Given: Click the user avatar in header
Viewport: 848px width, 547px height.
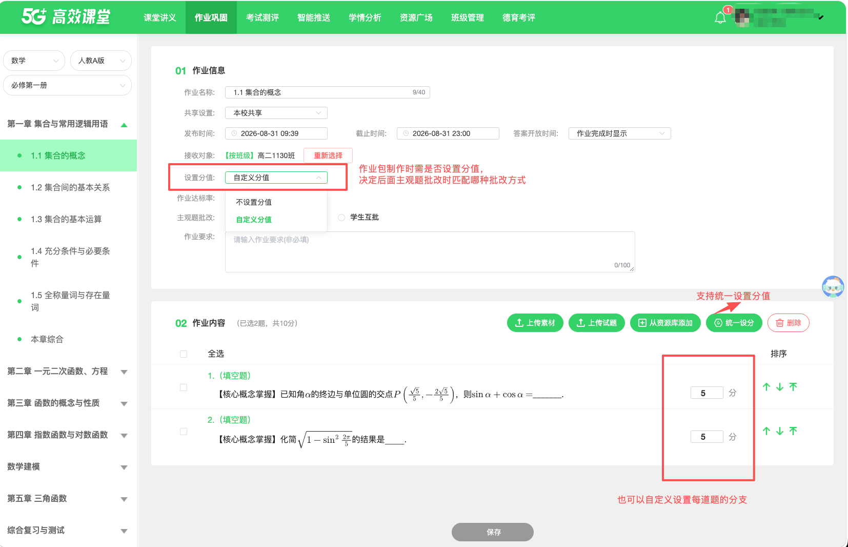Looking at the screenshot, I should click(742, 18).
